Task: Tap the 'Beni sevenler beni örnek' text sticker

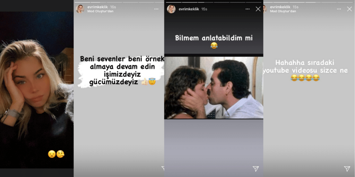Action: tap(122, 71)
